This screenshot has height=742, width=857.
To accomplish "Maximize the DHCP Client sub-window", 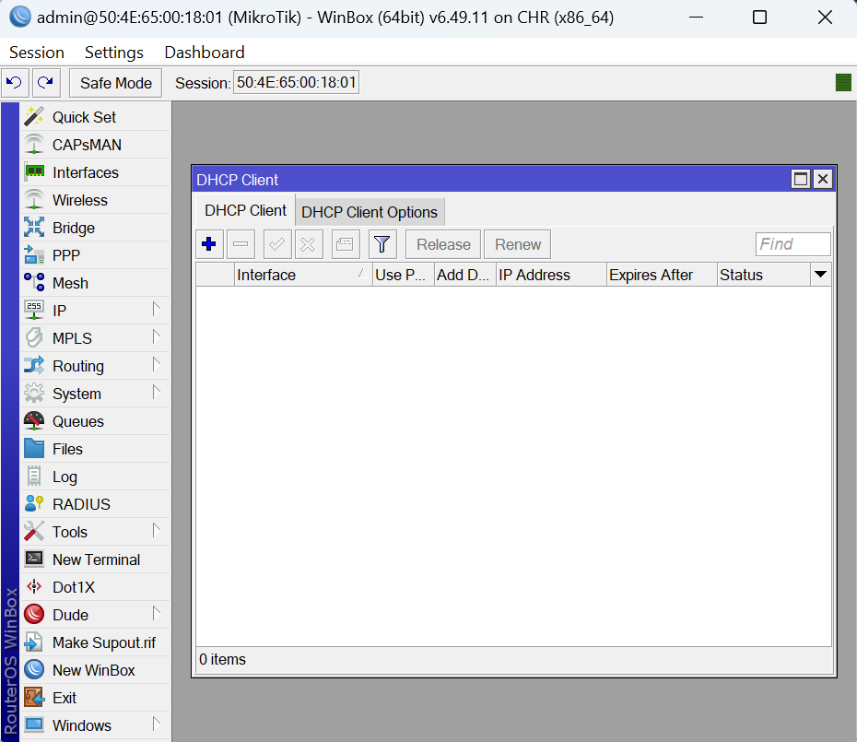I will 801,179.
